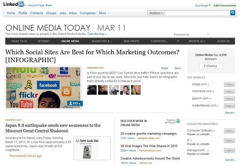240x166 pixels.
Task: Switch to the IT tab
Action: pos(178,41)
